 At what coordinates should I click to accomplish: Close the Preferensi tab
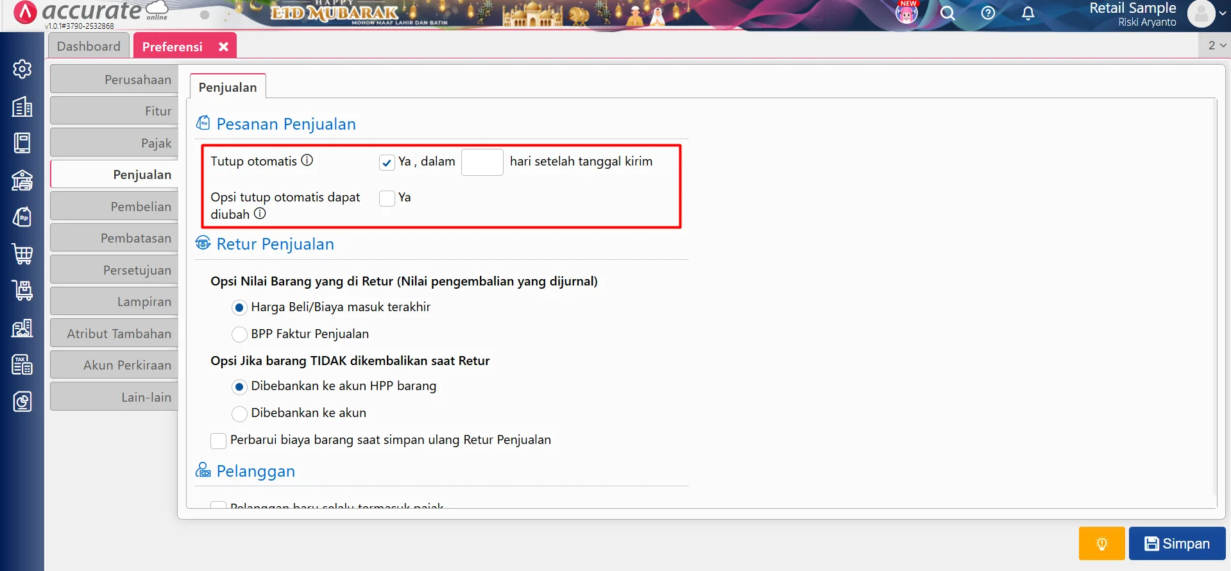click(x=223, y=47)
